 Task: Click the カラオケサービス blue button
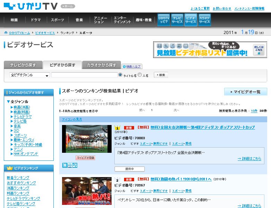tap(204, 20)
